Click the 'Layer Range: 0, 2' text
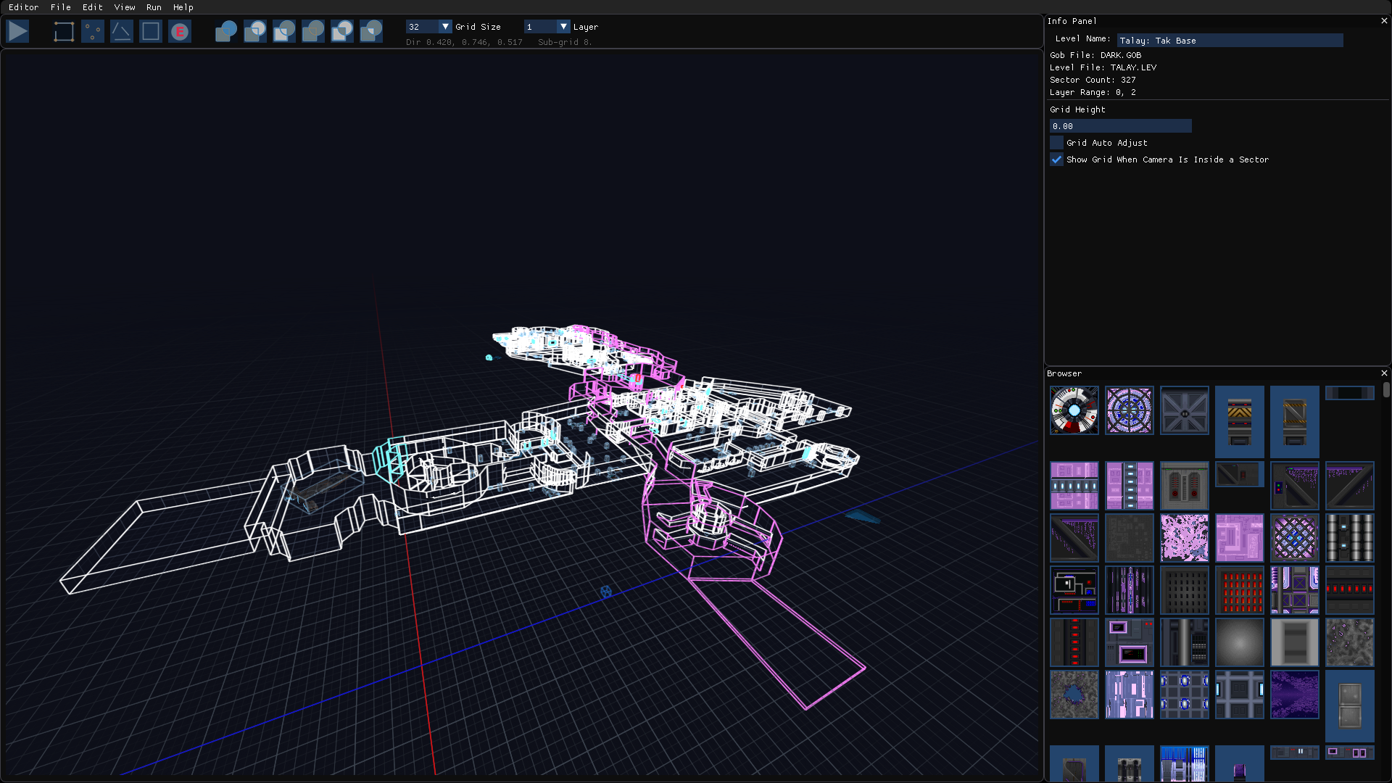The height and width of the screenshot is (783, 1392). point(1093,92)
